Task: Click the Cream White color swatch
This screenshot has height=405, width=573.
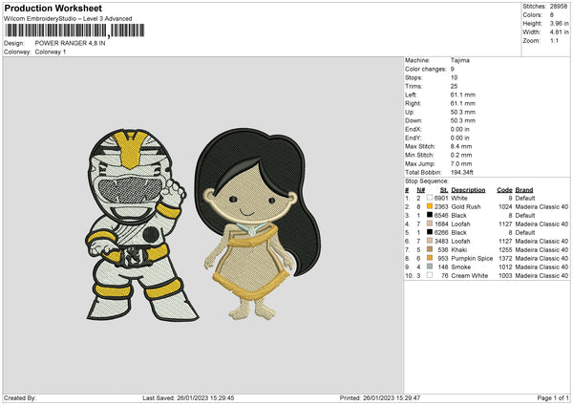Action: pyautogui.click(x=430, y=275)
